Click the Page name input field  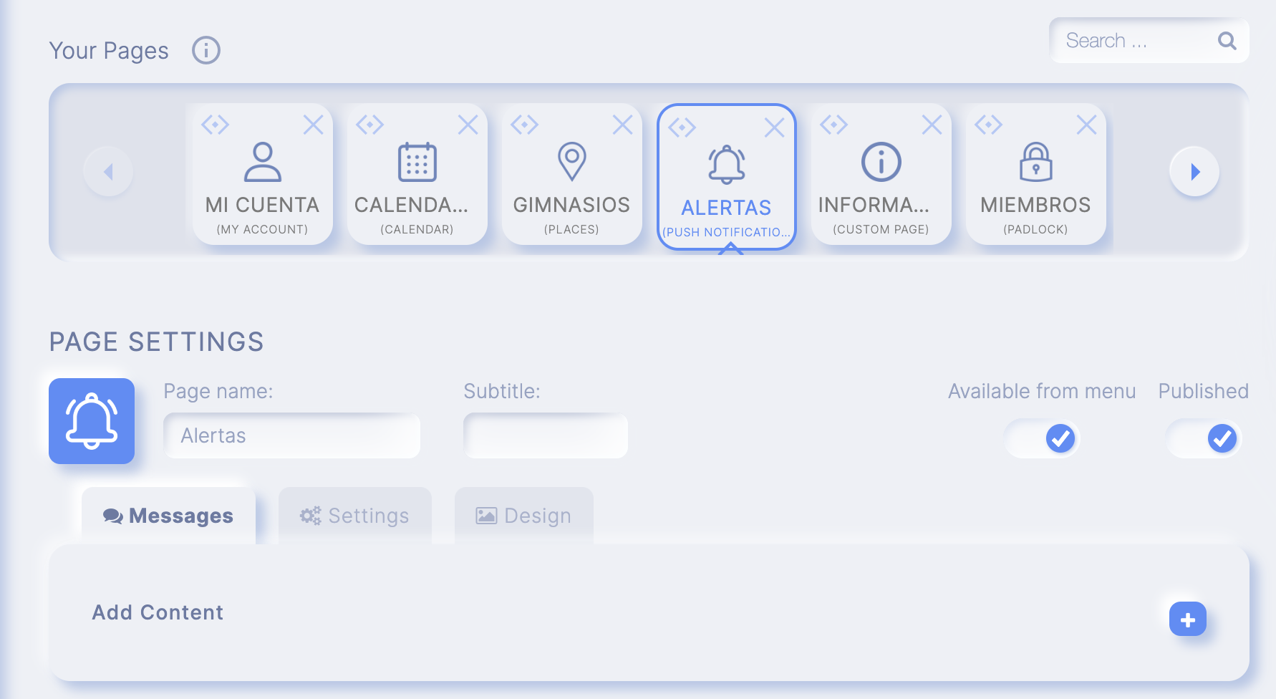pyautogui.click(x=292, y=435)
